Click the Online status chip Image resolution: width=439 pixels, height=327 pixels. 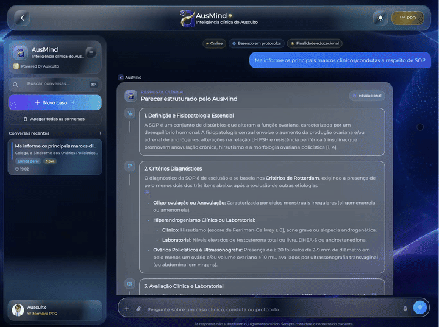coord(214,44)
